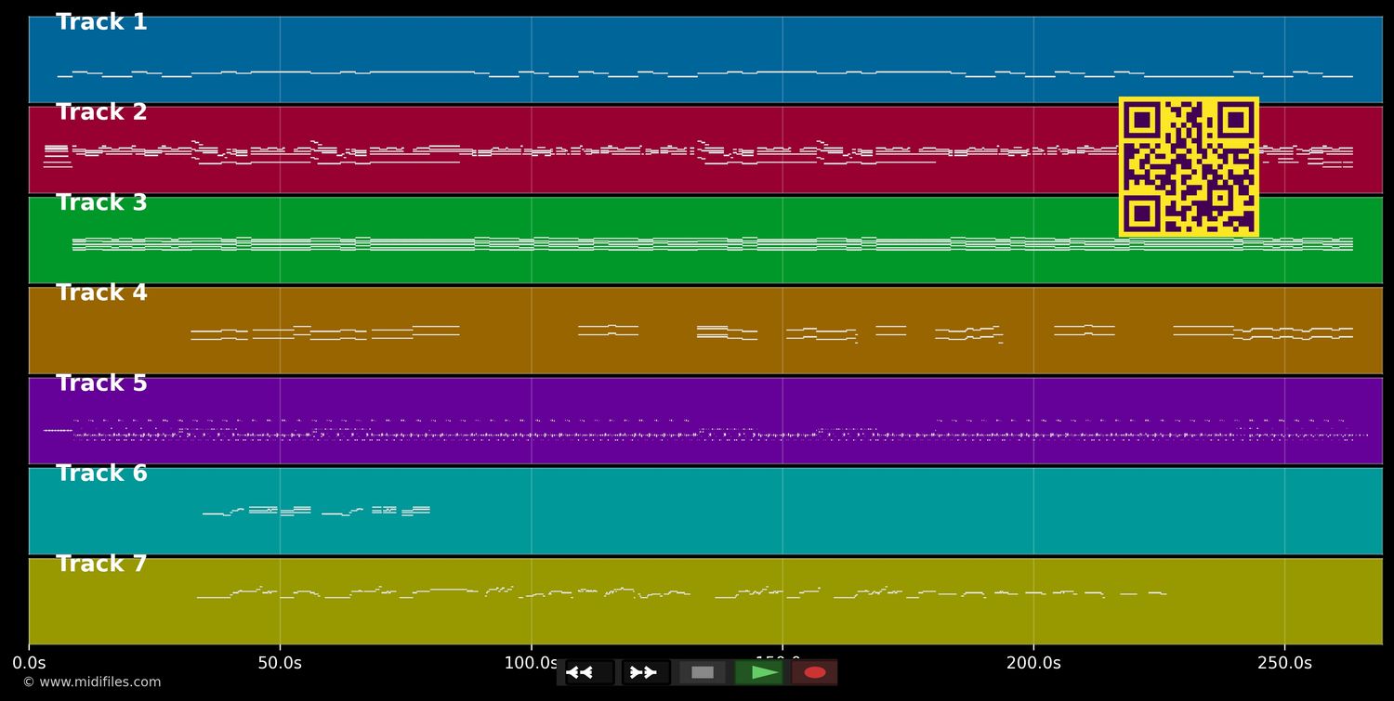Click the gray stop button

[x=703, y=672]
